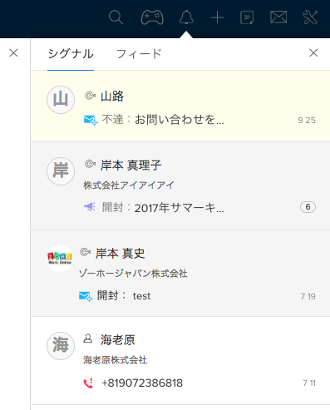Click the 6 count badge on campaign
The height and width of the screenshot is (410, 330).
(308, 207)
